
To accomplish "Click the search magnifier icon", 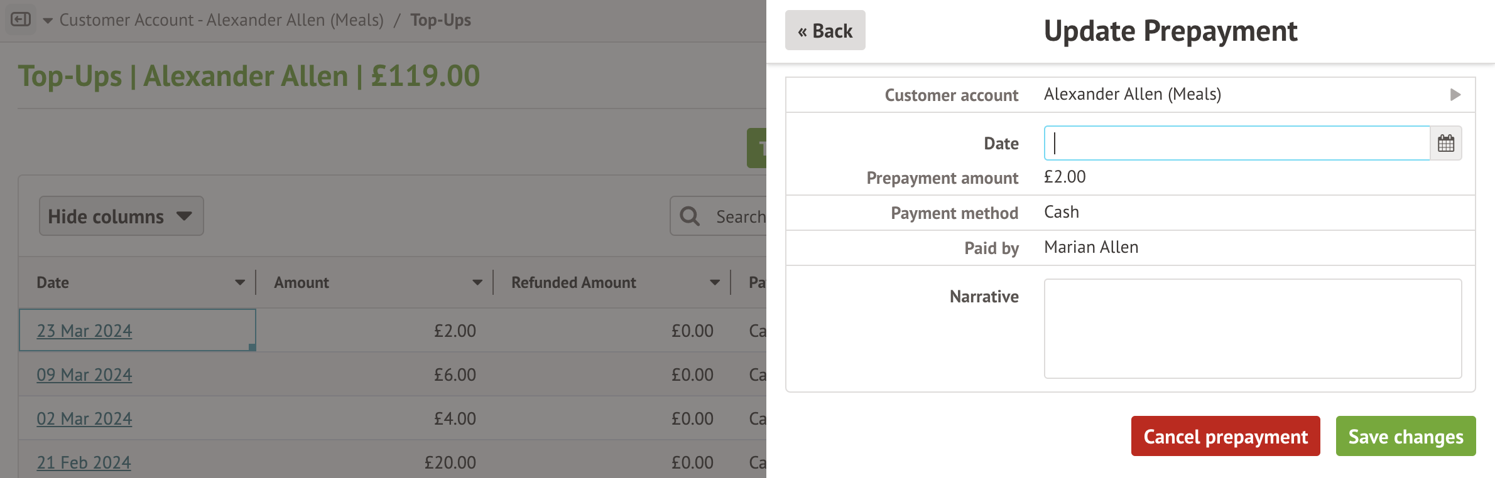I will (x=690, y=216).
